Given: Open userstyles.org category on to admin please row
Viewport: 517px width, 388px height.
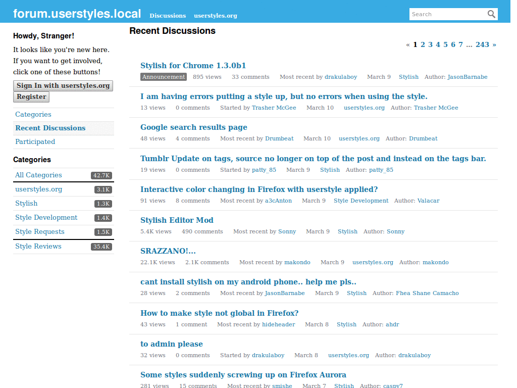Looking at the screenshot, I should (x=348, y=355).
